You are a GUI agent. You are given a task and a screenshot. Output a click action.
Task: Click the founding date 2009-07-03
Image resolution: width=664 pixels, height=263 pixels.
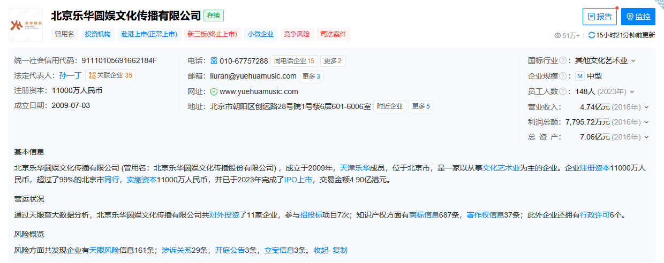click(71, 105)
